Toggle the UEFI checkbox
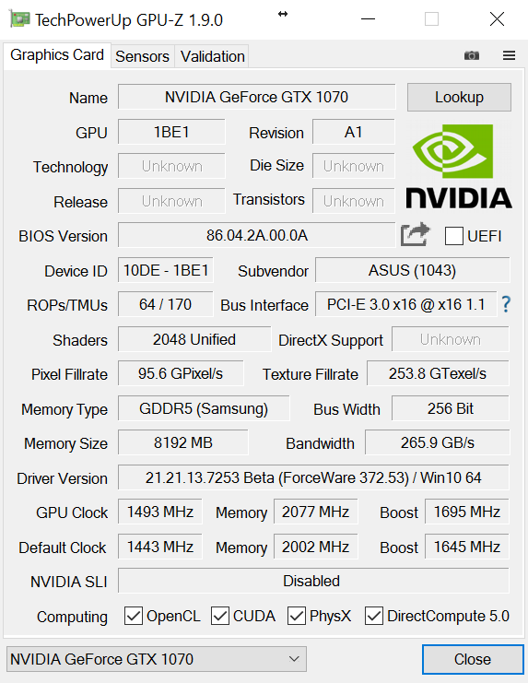This screenshot has width=528, height=683. [453, 236]
